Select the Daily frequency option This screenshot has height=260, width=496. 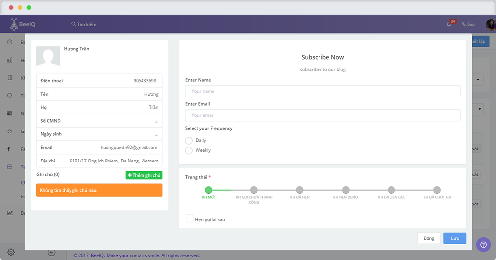tap(189, 141)
